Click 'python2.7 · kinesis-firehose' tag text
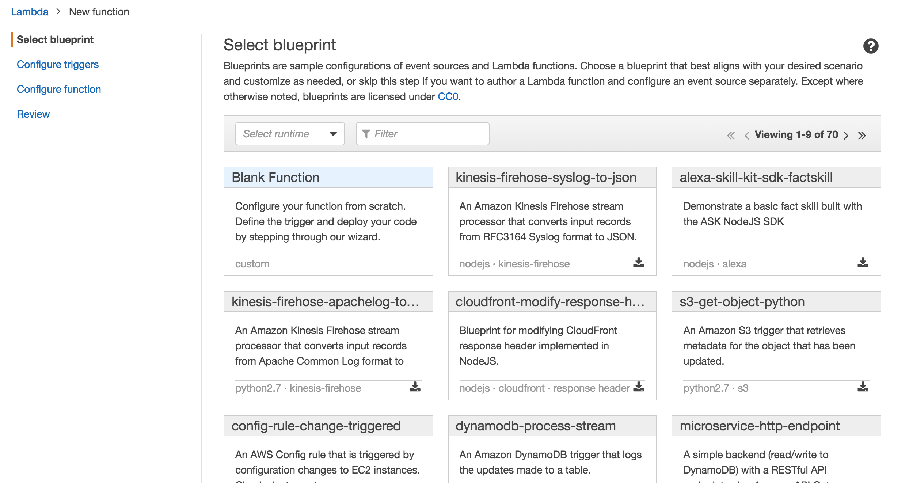The width and height of the screenshot is (909, 483). tap(298, 388)
